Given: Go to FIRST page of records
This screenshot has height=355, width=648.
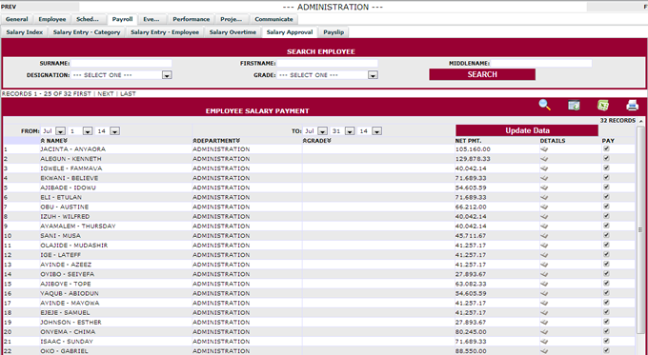Looking at the screenshot, I should 82,93.
